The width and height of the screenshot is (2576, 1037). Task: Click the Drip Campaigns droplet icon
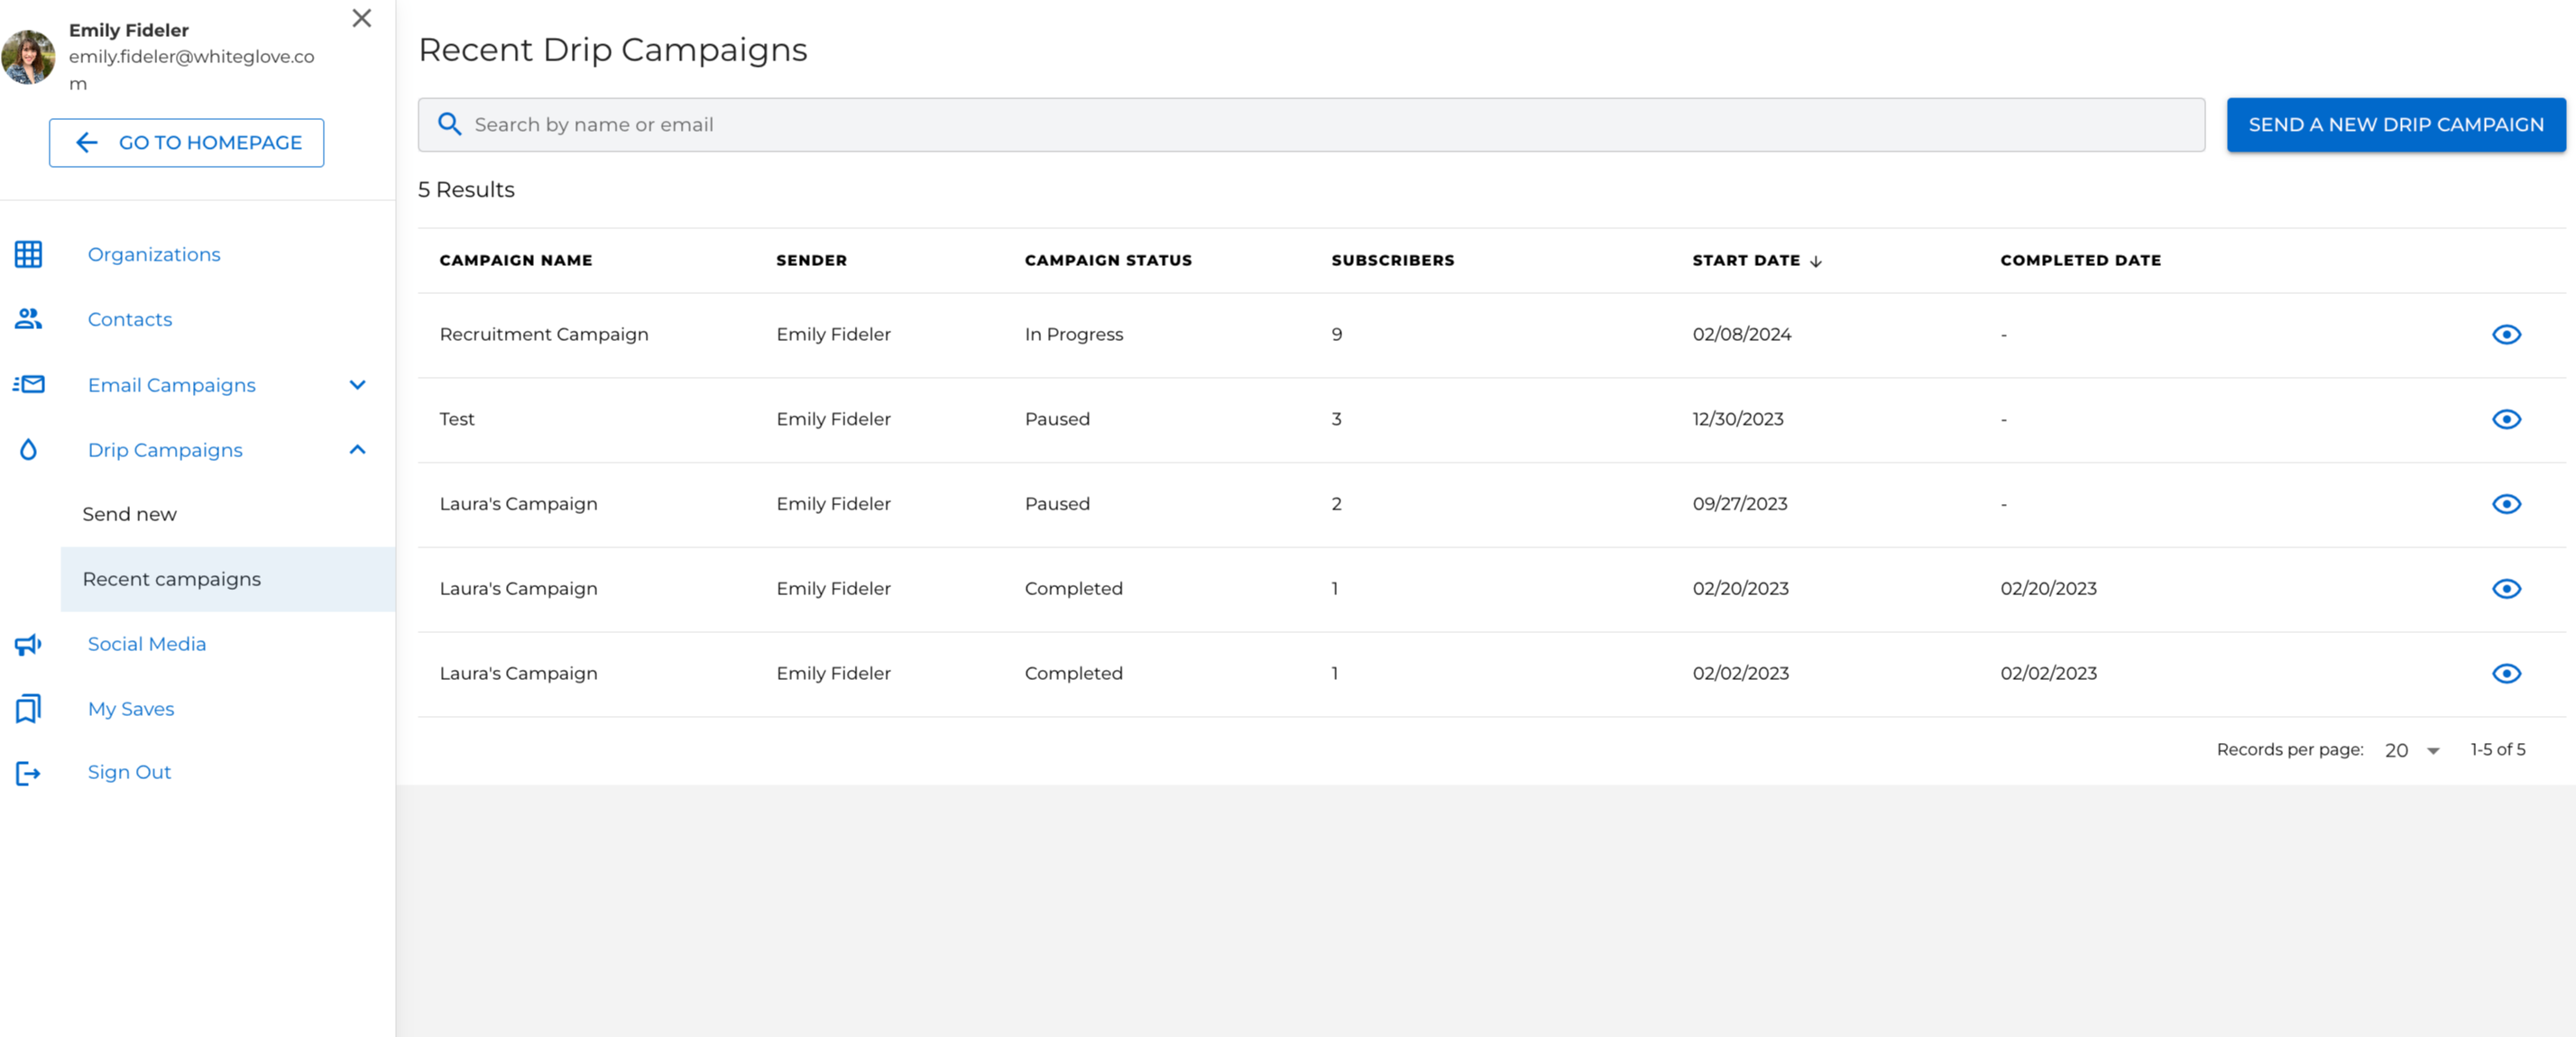[x=28, y=450]
